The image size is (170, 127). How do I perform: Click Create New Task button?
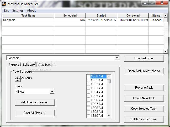(144, 98)
